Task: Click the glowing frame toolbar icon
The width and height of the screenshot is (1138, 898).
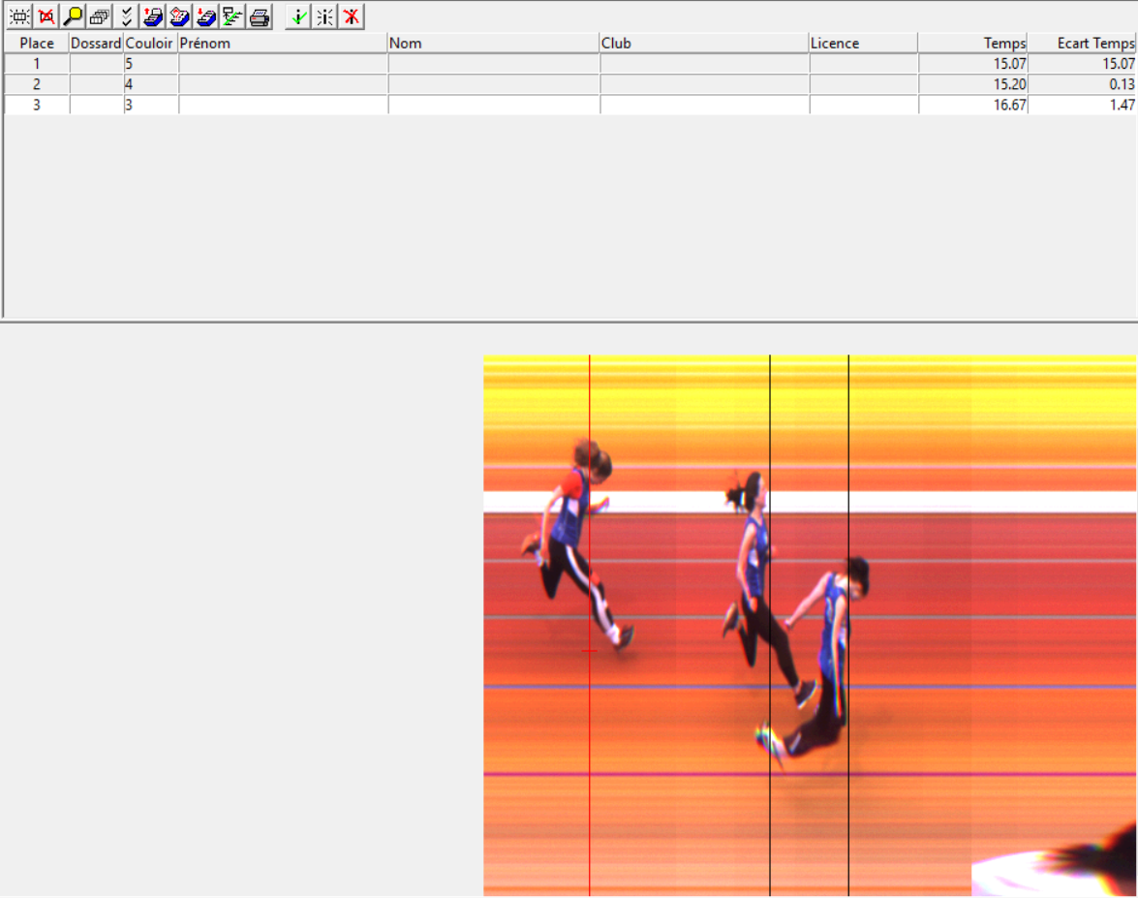Action: [19, 15]
